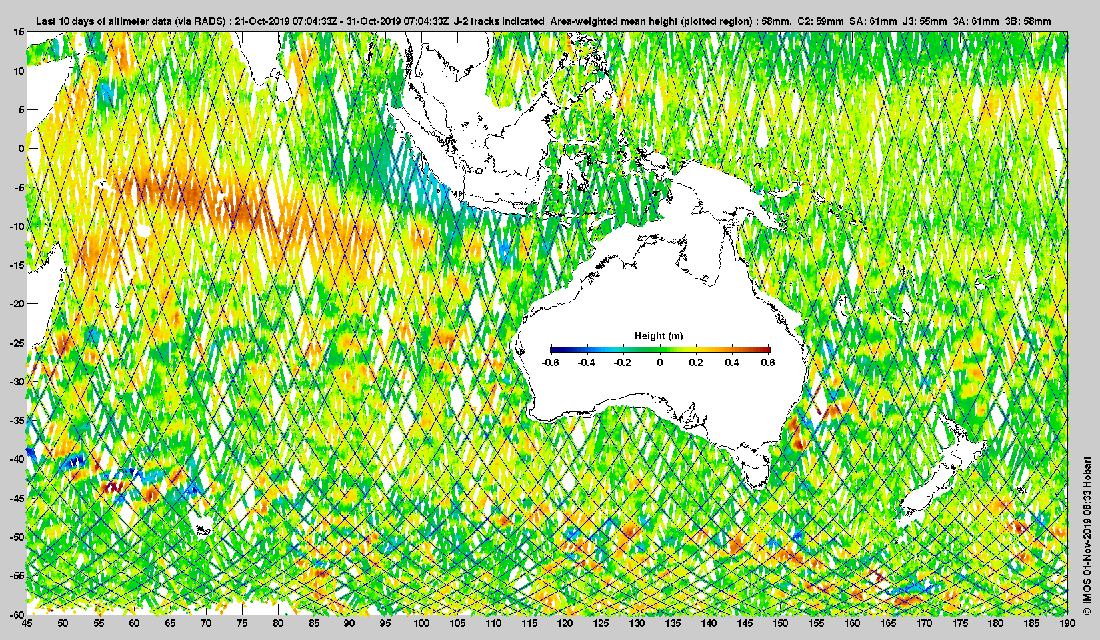The width and height of the screenshot is (1100, 640).
Task: Click latitude label "-30" on left axis
Action: coord(17,381)
